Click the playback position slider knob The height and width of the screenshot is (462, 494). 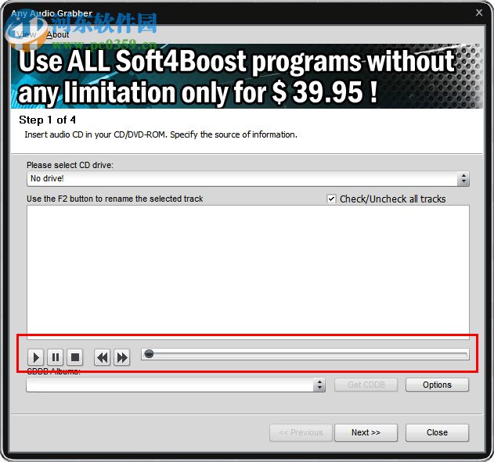tap(149, 354)
